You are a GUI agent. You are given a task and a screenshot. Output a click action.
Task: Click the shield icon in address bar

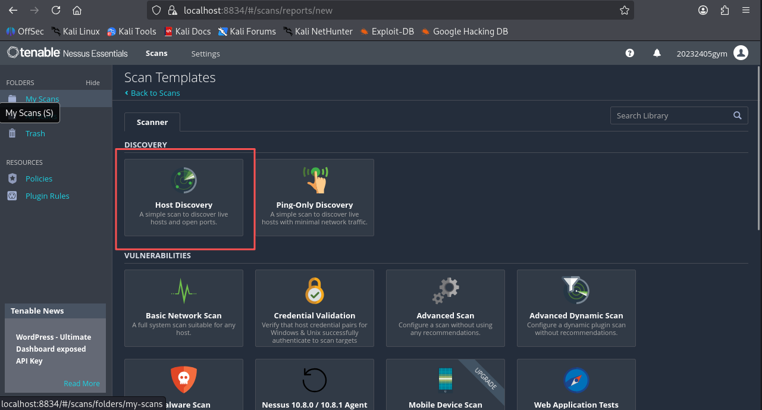pyautogui.click(x=156, y=10)
